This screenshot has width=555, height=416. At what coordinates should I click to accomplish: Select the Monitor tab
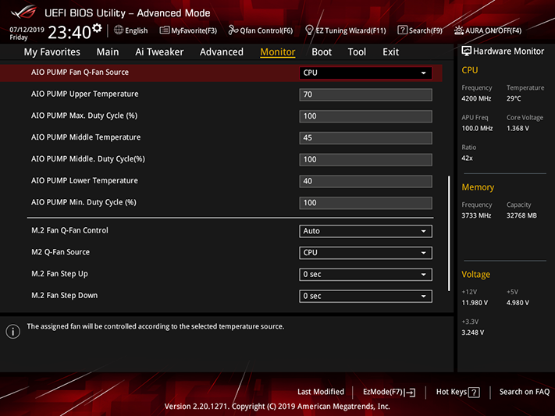tap(278, 52)
